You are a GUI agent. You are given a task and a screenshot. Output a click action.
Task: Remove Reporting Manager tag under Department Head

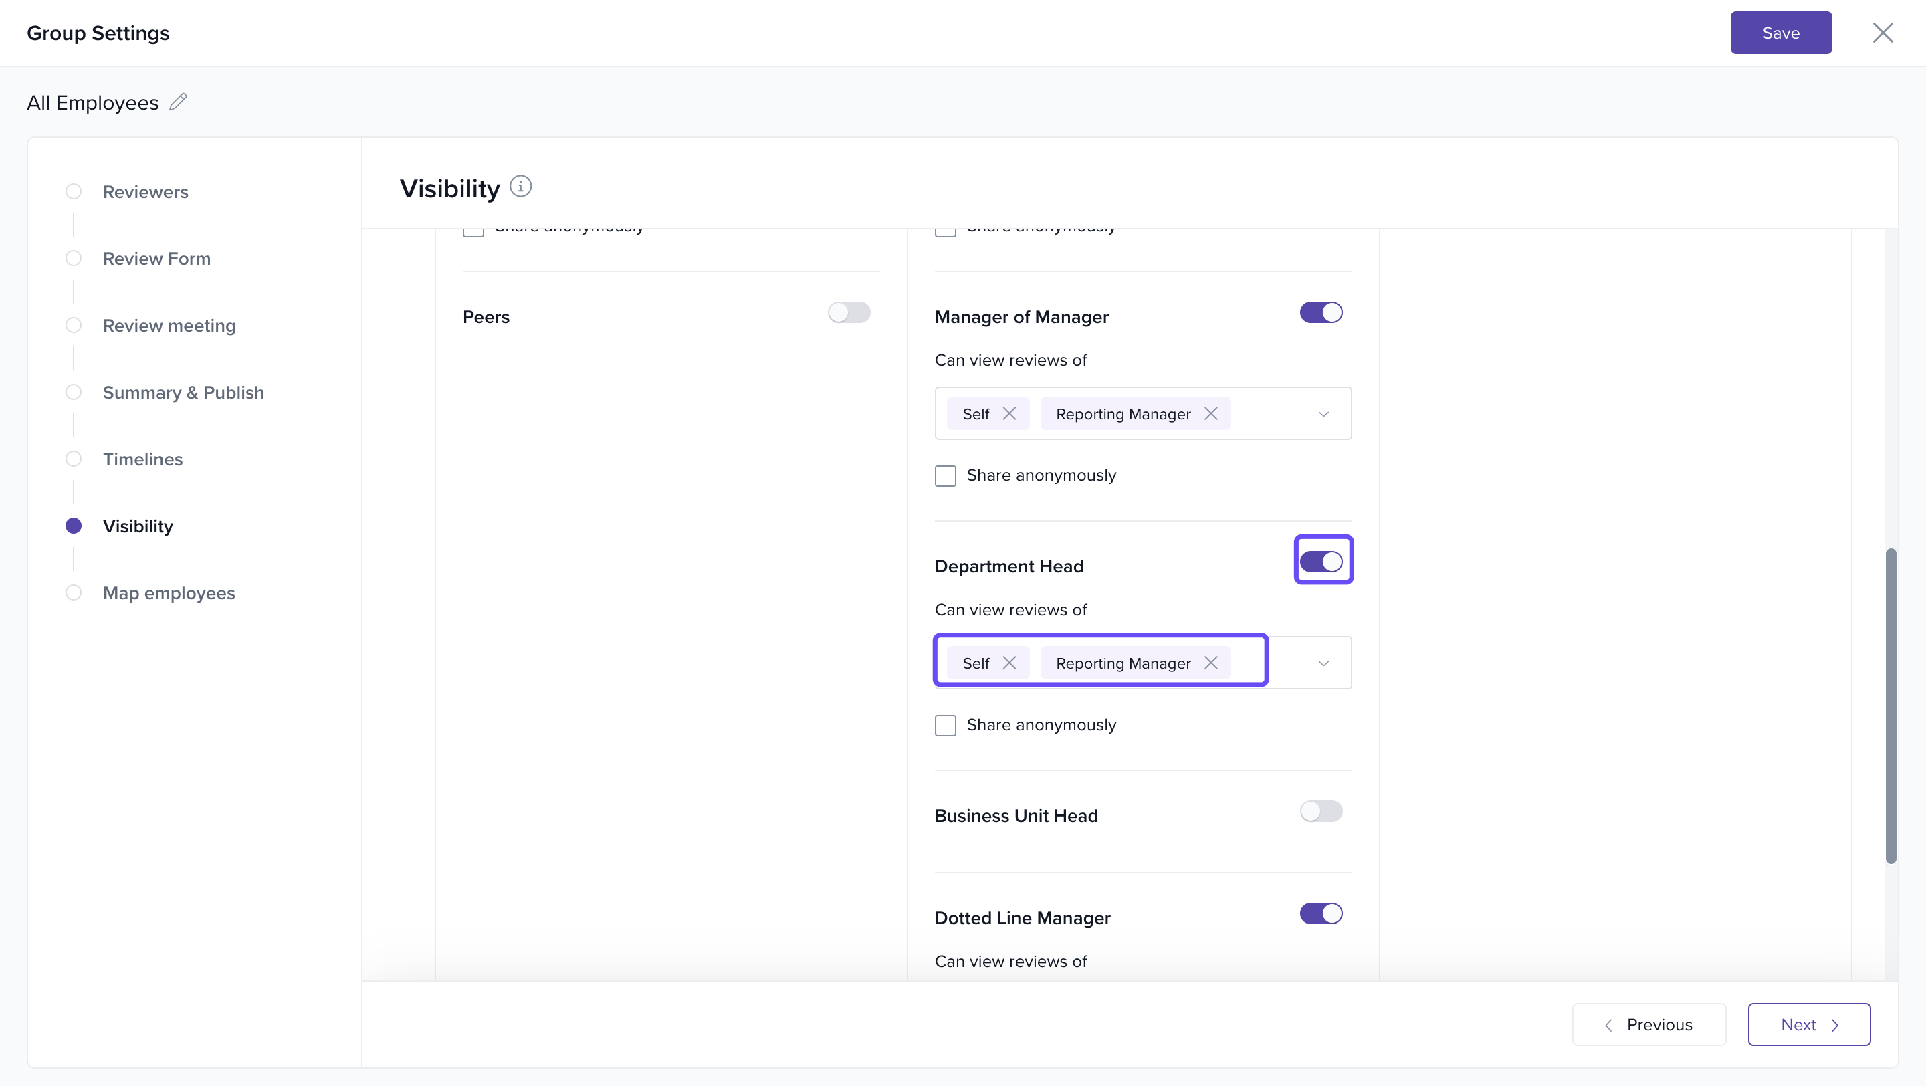[1211, 663]
